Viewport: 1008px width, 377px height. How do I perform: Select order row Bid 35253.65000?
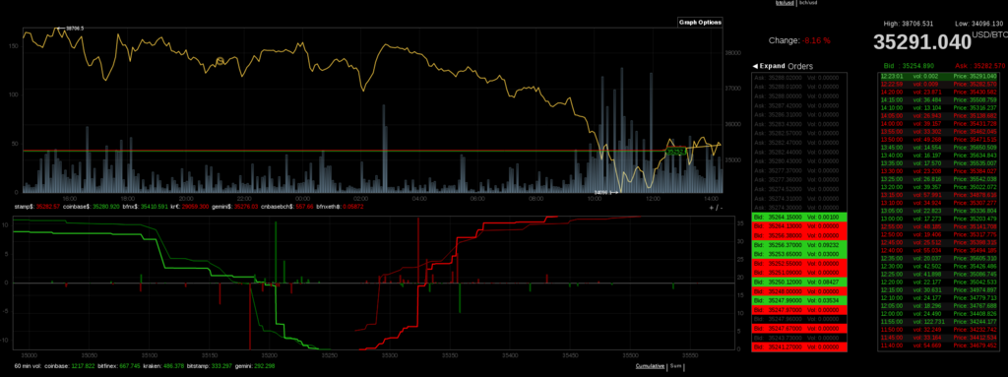click(x=799, y=254)
